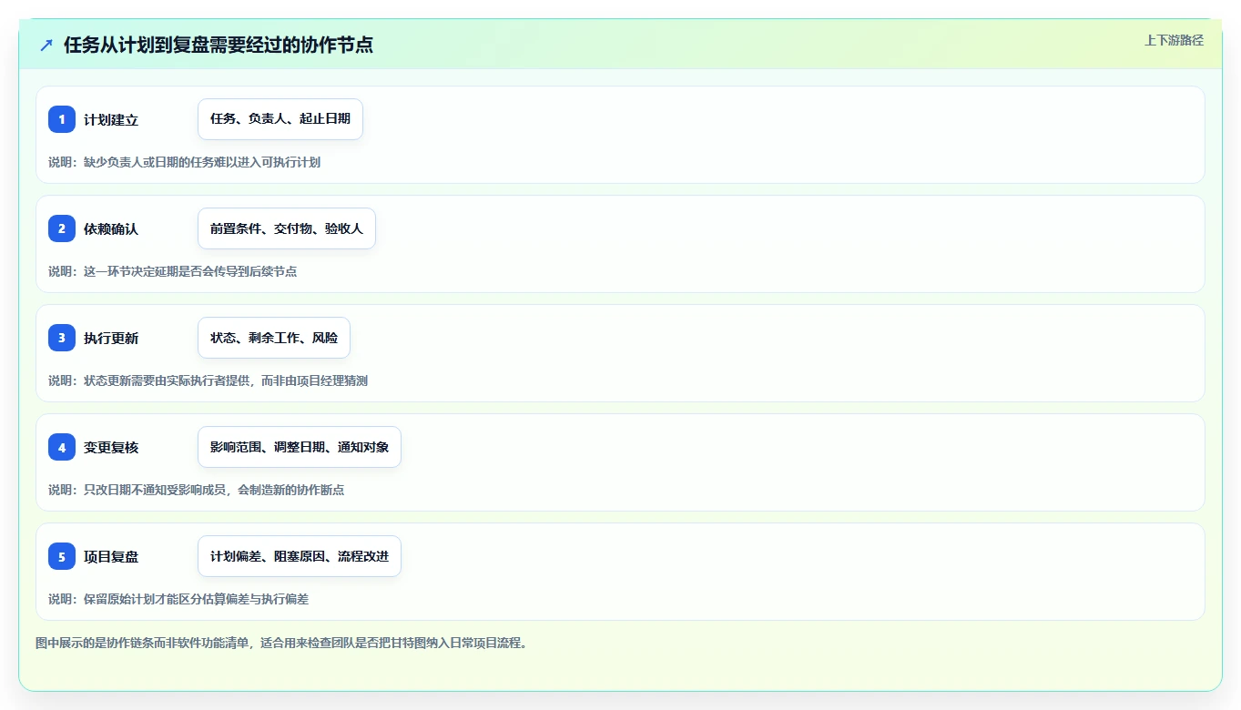The height and width of the screenshot is (710, 1241).
Task: Select the 执行更新 step label
Action: [x=111, y=338]
